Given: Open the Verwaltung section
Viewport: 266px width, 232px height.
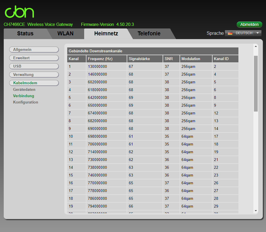Looking at the screenshot, I should pos(34,74).
